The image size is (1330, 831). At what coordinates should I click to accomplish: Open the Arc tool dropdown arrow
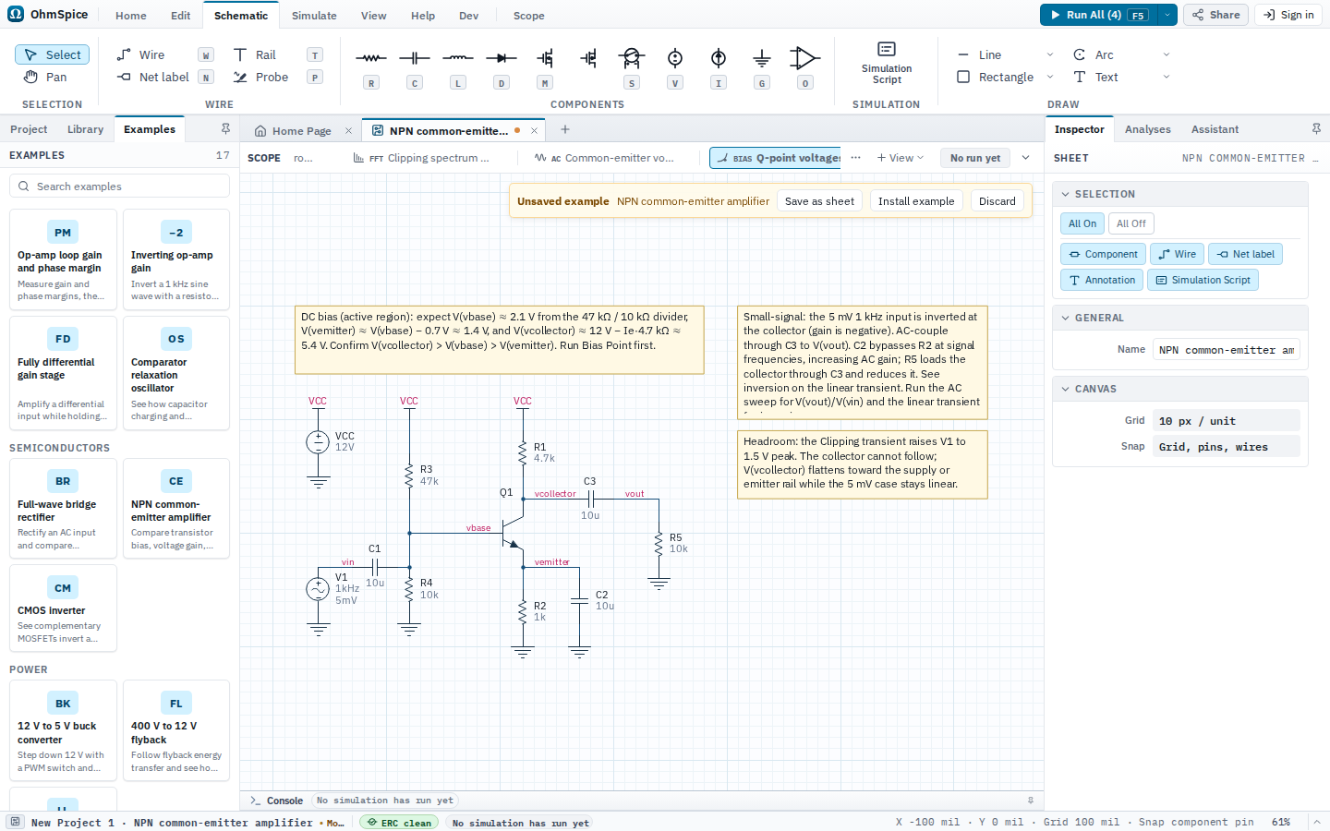(x=1167, y=55)
